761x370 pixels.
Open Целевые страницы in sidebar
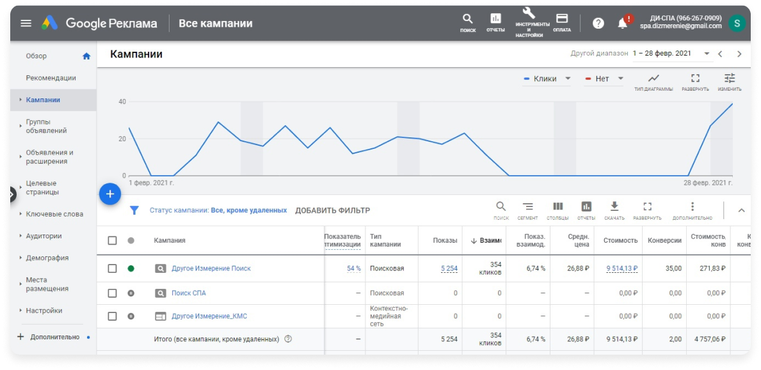[43, 187]
